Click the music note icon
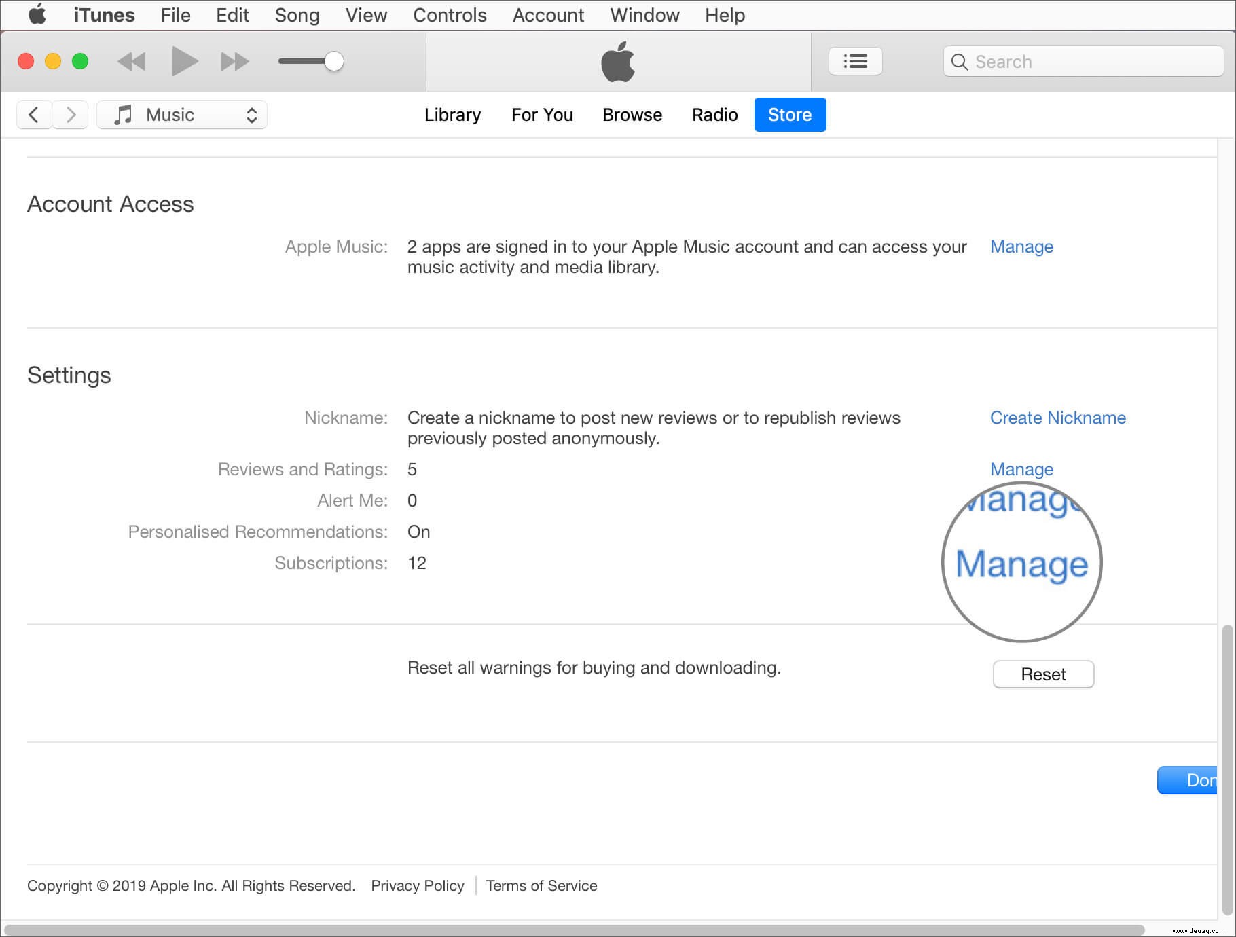 (123, 115)
